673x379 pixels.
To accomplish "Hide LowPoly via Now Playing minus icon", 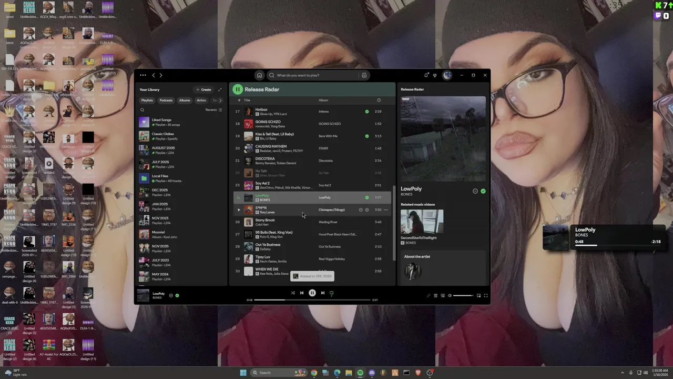I will [475, 191].
